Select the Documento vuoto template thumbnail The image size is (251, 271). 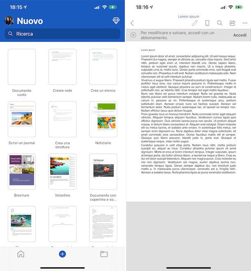[x=22, y=67]
